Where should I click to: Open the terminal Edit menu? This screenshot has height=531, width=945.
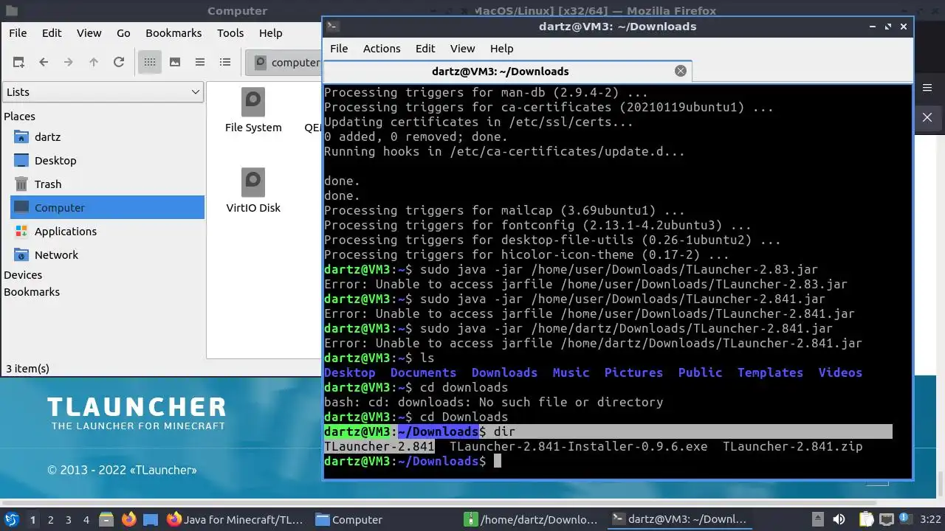coord(425,49)
